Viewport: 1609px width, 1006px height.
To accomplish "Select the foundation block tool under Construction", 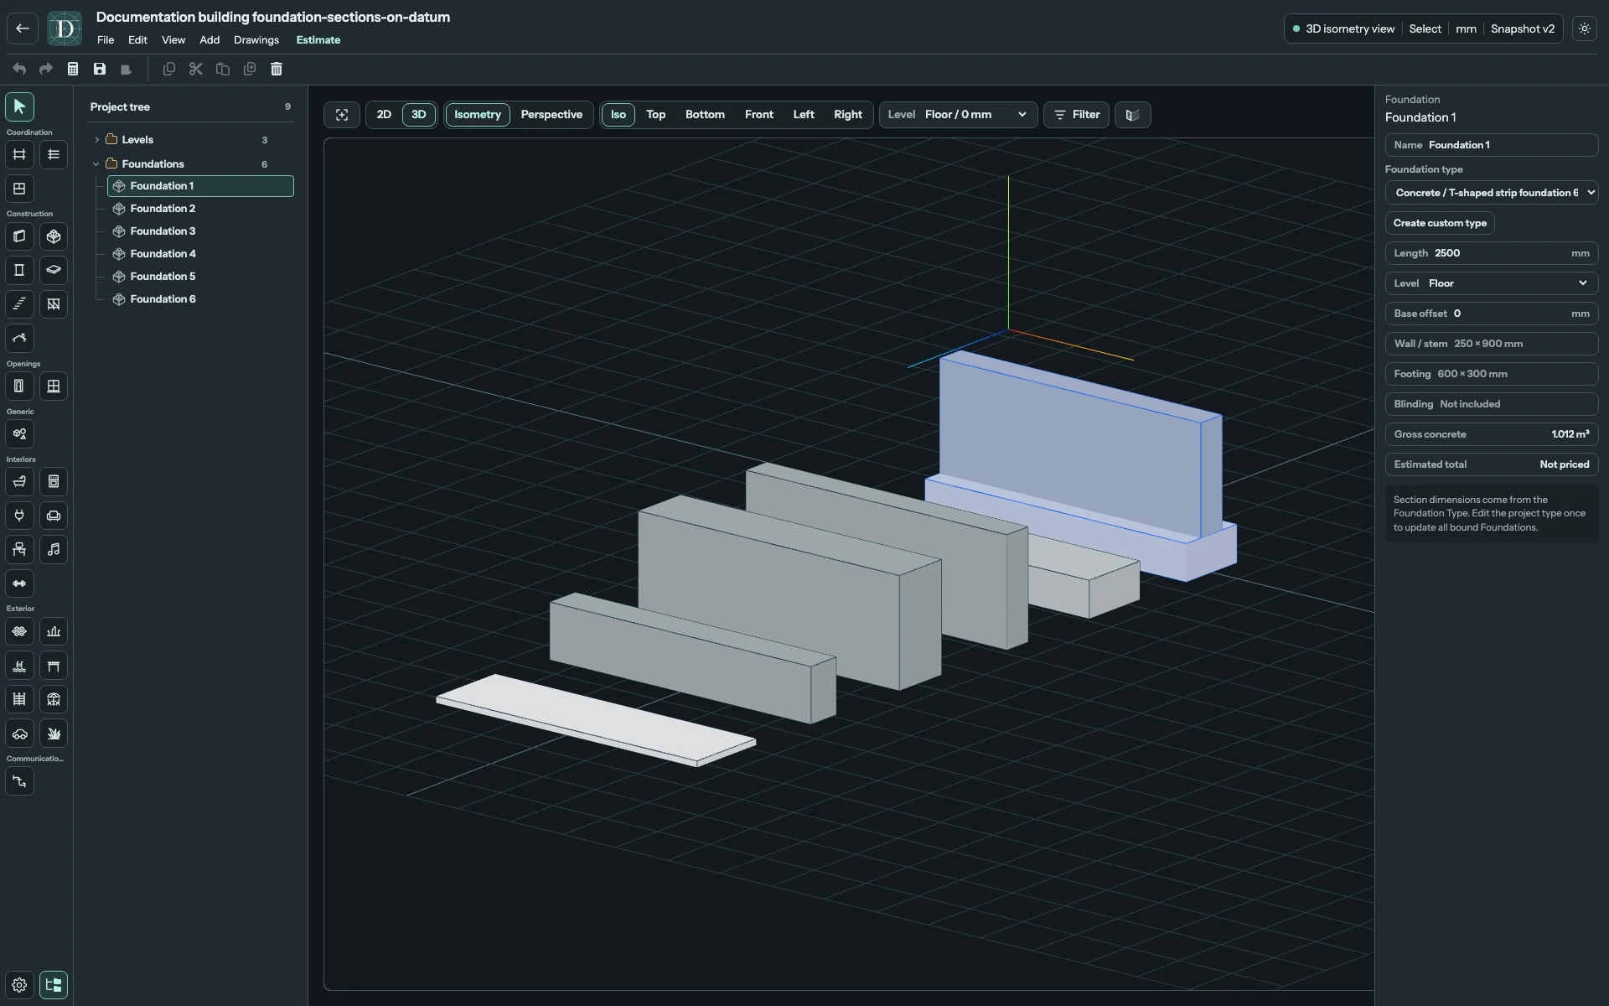I will coord(54,236).
